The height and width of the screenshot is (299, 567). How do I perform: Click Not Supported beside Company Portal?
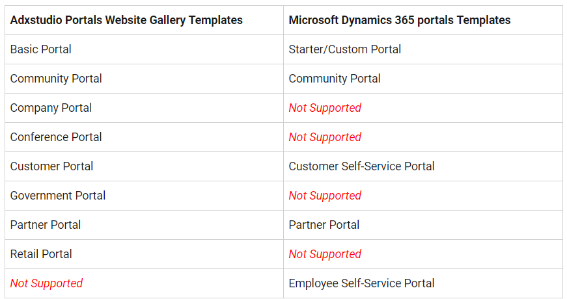click(325, 108)
